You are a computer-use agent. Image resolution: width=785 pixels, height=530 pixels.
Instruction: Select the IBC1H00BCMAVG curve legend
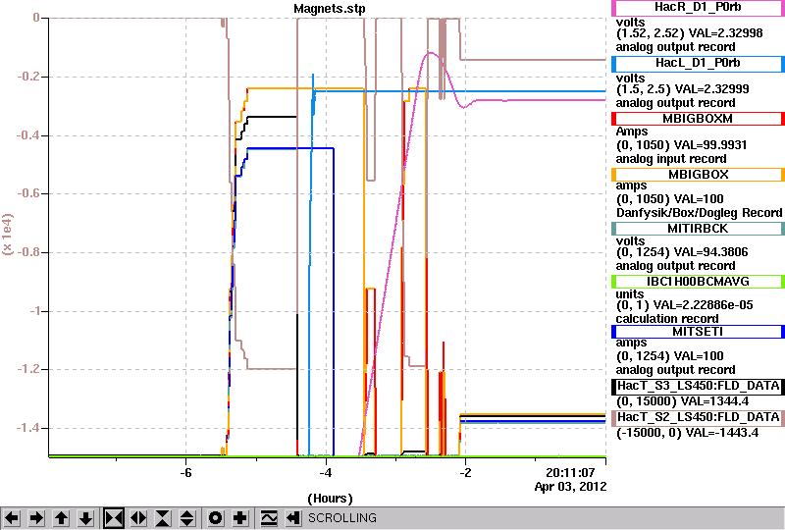click(x=698, y=282)
